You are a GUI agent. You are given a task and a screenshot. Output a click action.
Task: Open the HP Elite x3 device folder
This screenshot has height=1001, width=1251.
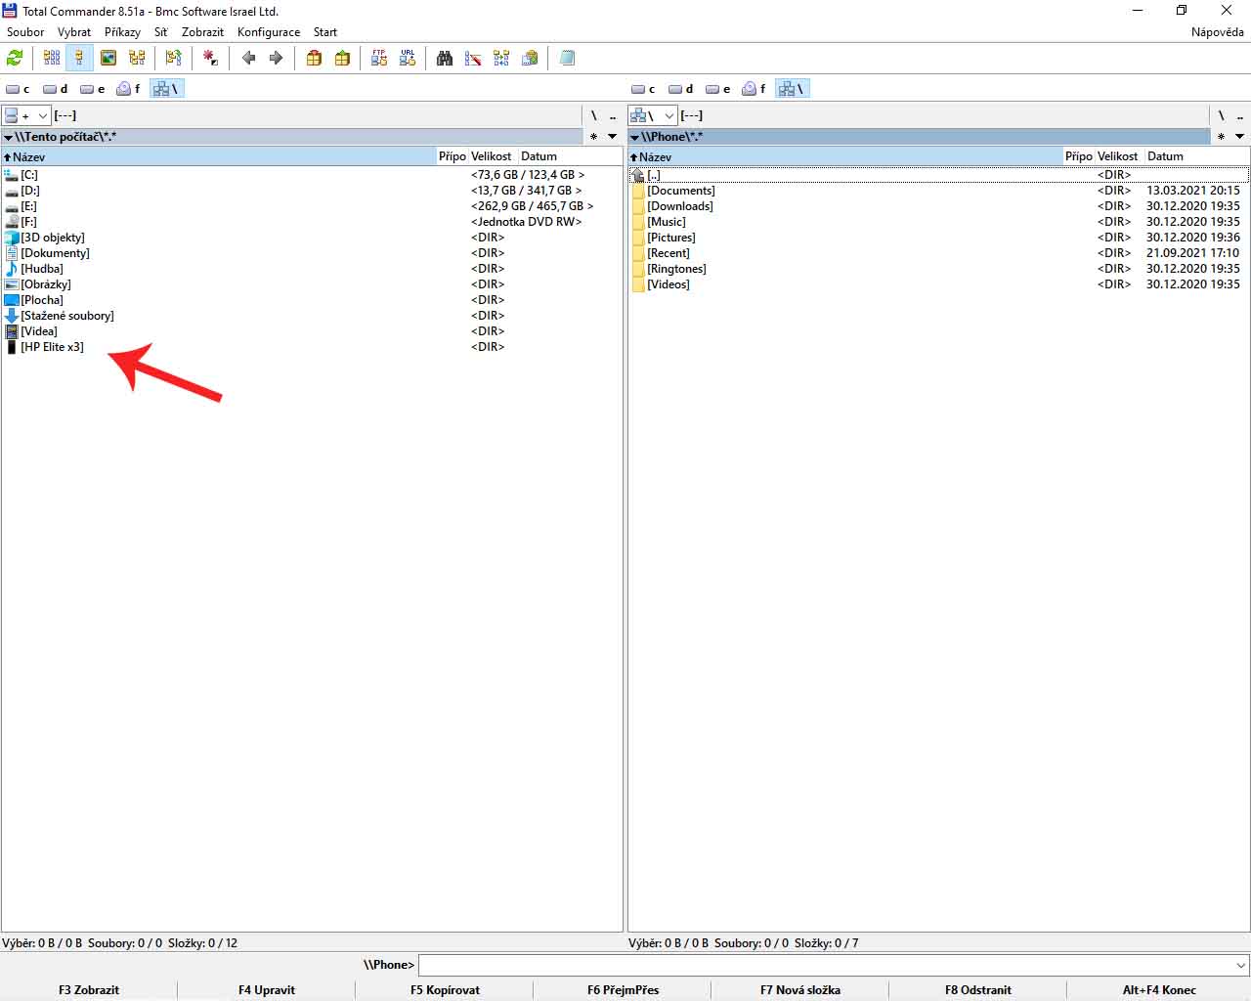click(x=52, y=347)
